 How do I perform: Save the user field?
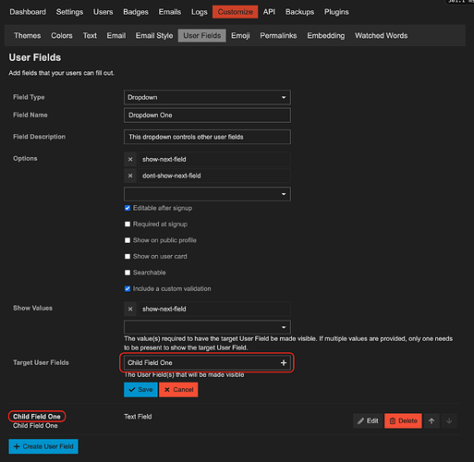point(140,390)
